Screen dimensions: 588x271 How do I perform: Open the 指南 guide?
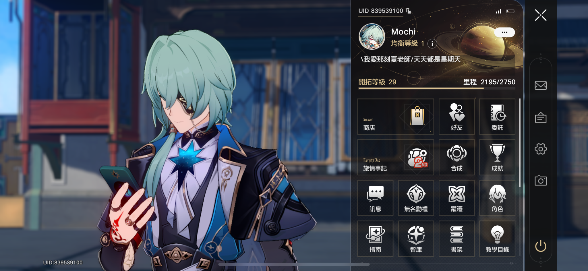[x=375, y=239]
